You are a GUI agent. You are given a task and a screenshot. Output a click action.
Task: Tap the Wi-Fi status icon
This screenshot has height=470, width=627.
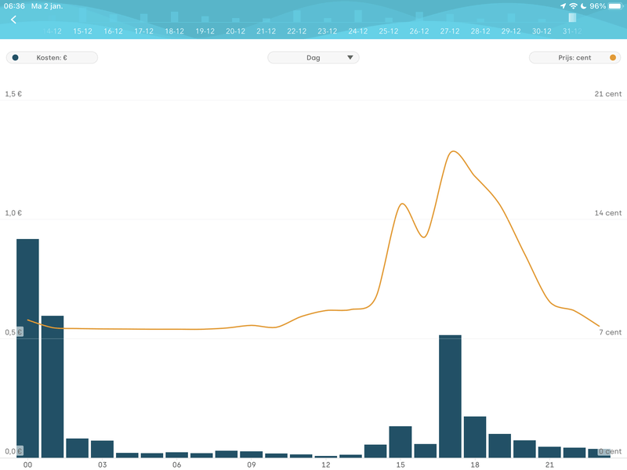573,6
